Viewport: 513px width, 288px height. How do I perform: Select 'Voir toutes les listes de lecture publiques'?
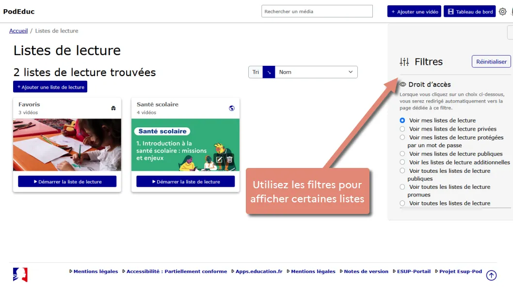(402, 171)
